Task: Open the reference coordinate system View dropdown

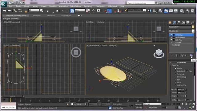Action: [x=80, y=10]
